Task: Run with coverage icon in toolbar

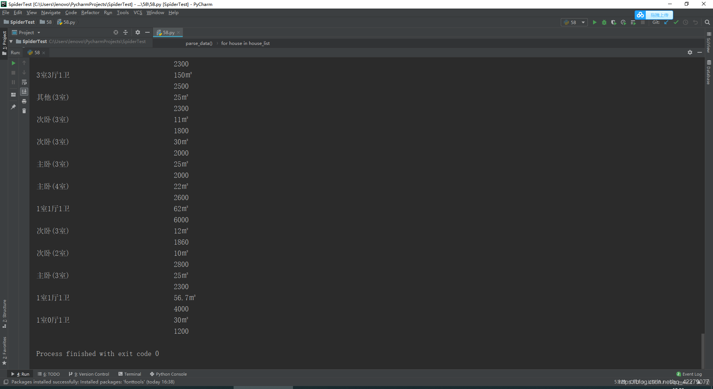Action: (x=614, y=22)
